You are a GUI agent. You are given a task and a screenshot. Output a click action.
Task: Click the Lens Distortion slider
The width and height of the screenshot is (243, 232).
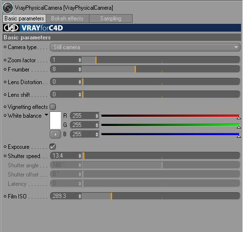pyautogui.click(x=161, y=82)
